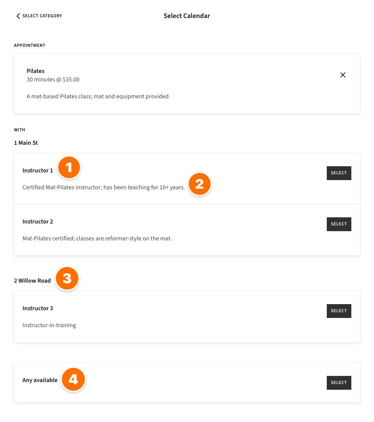Click the Instructor 2 name label
The image size is (374, 422).
(x=38, y=221)
